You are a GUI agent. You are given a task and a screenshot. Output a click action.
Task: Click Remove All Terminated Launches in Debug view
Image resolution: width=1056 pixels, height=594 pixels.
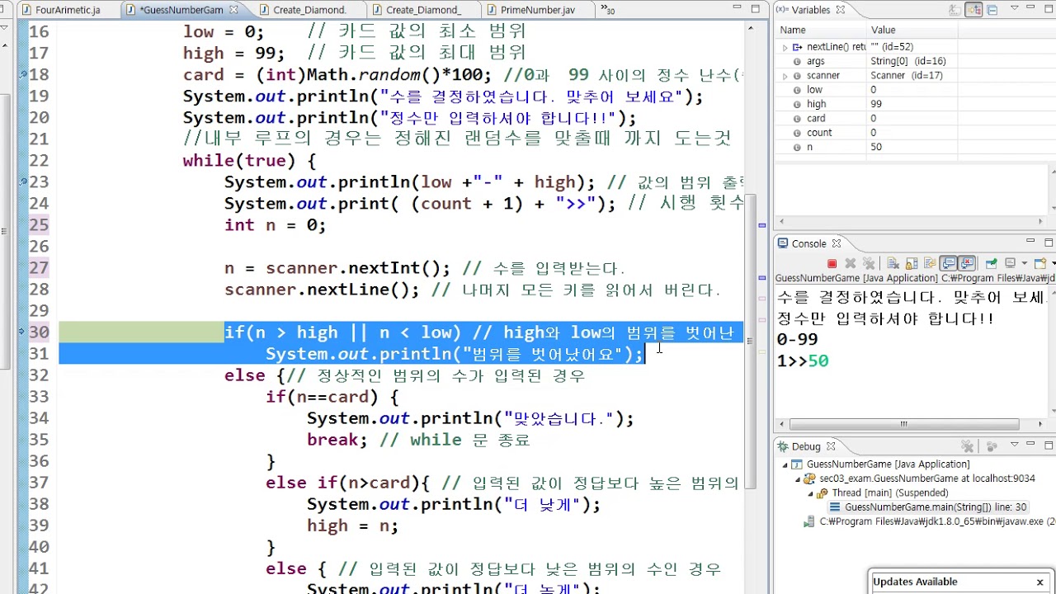(967, 446)
